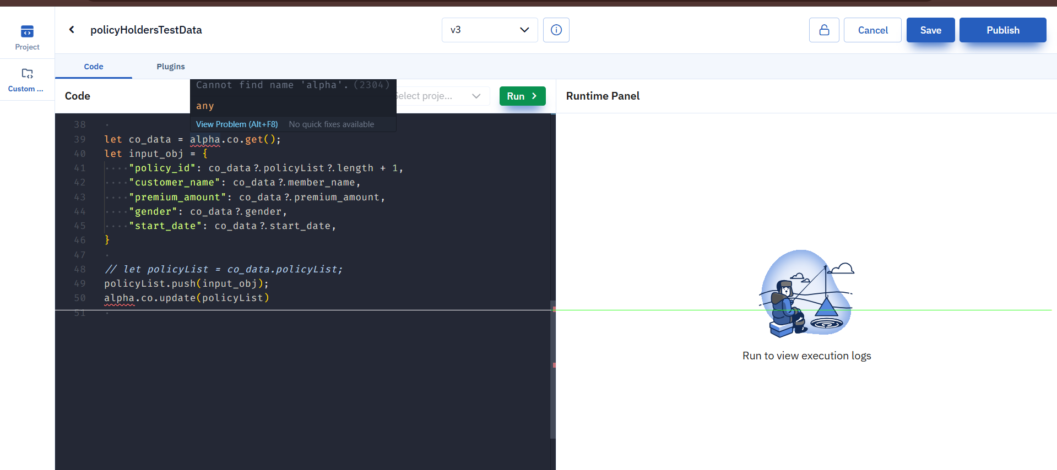This screenshot has width=1057, height=470.
Task: Click the underlined alpha on line 50
Action: click(x=119, y=298)
